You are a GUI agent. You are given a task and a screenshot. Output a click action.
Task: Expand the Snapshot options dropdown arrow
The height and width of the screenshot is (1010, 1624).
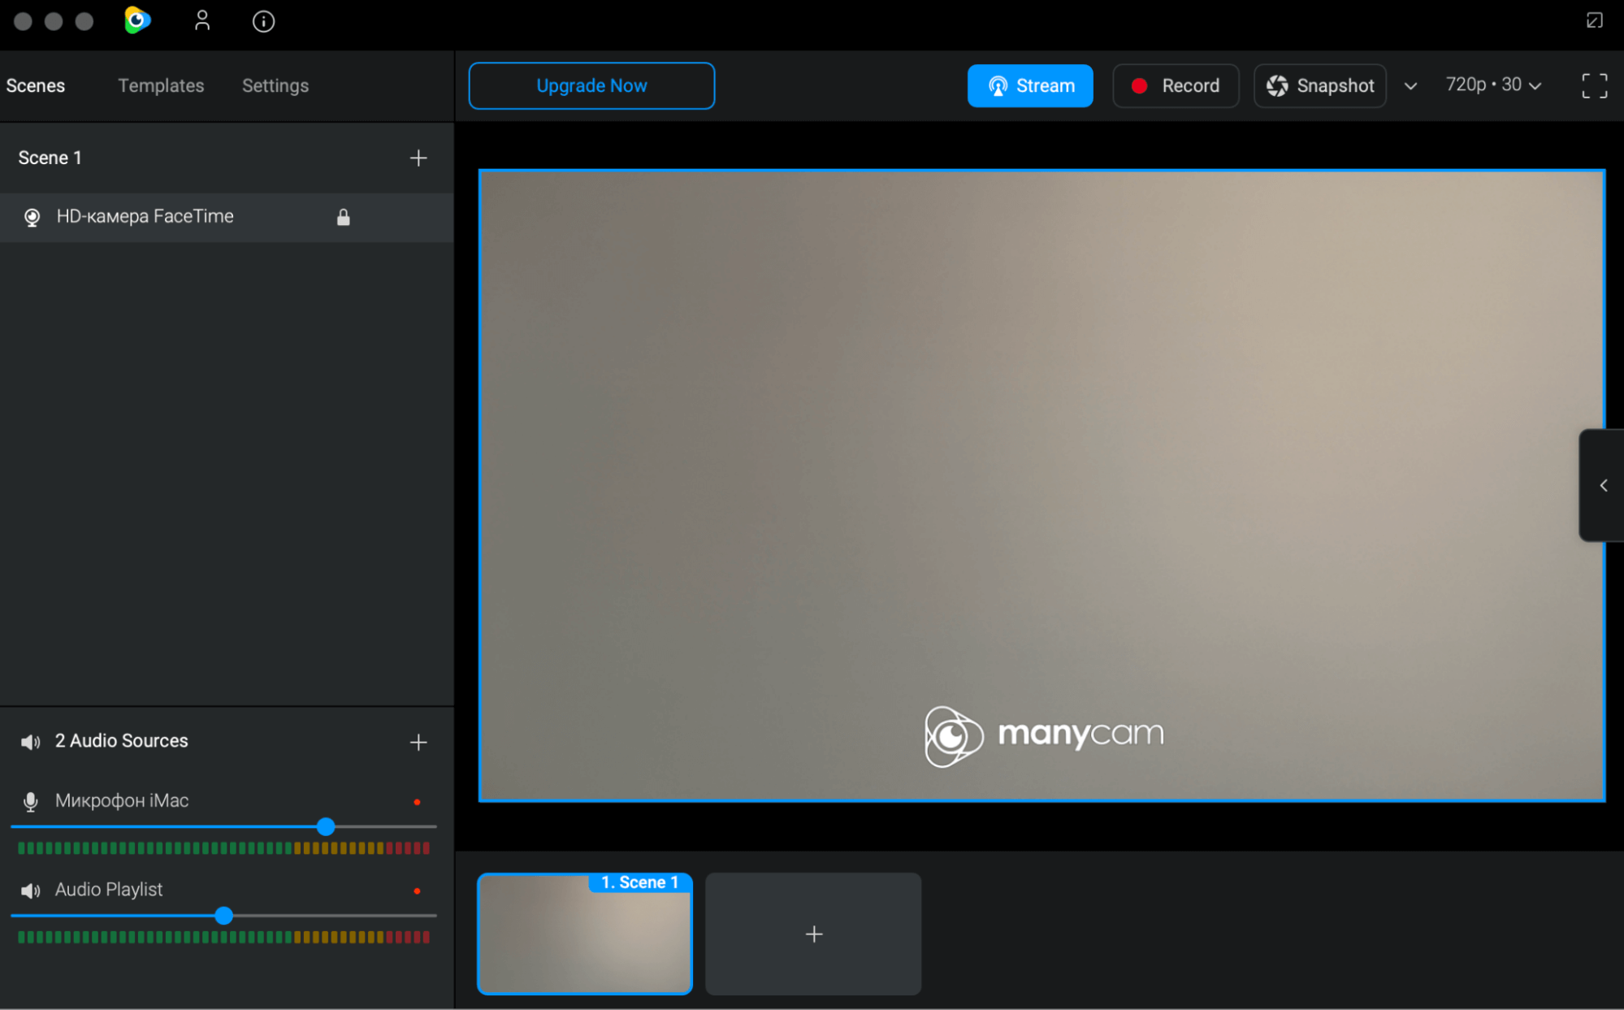tap(1410, 86)
